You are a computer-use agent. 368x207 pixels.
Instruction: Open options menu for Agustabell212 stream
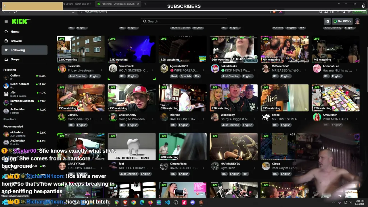(203, 70)
